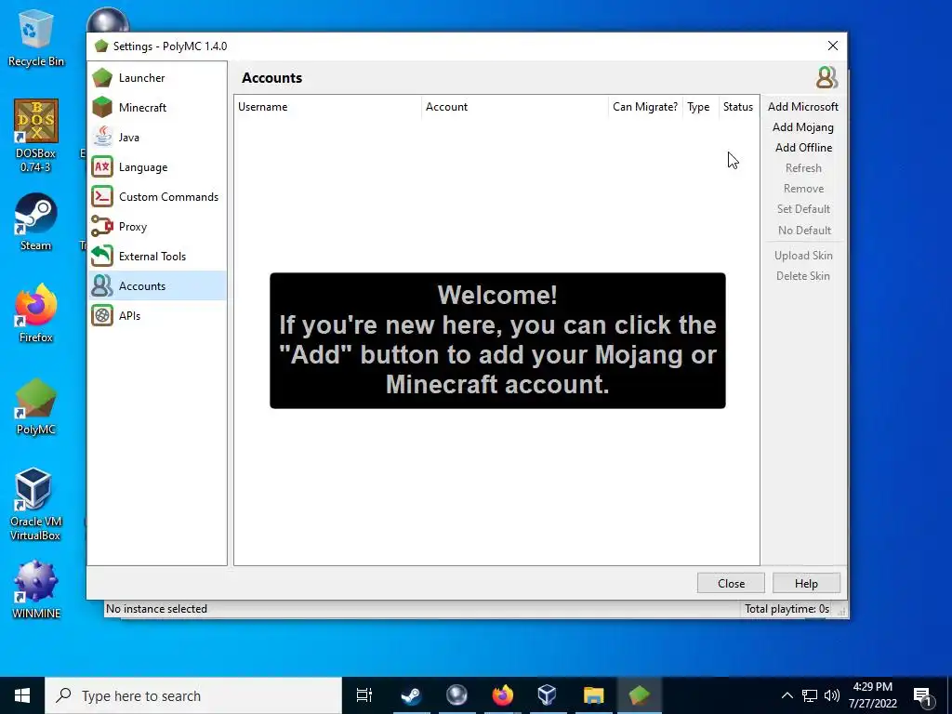Select the Proxy settings page
The image size is (952, 714).
tap(157, 227)
